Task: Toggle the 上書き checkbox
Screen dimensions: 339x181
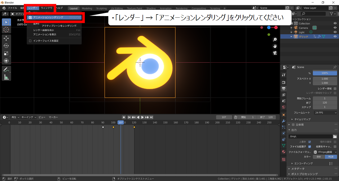Action: tap(309, 142)
